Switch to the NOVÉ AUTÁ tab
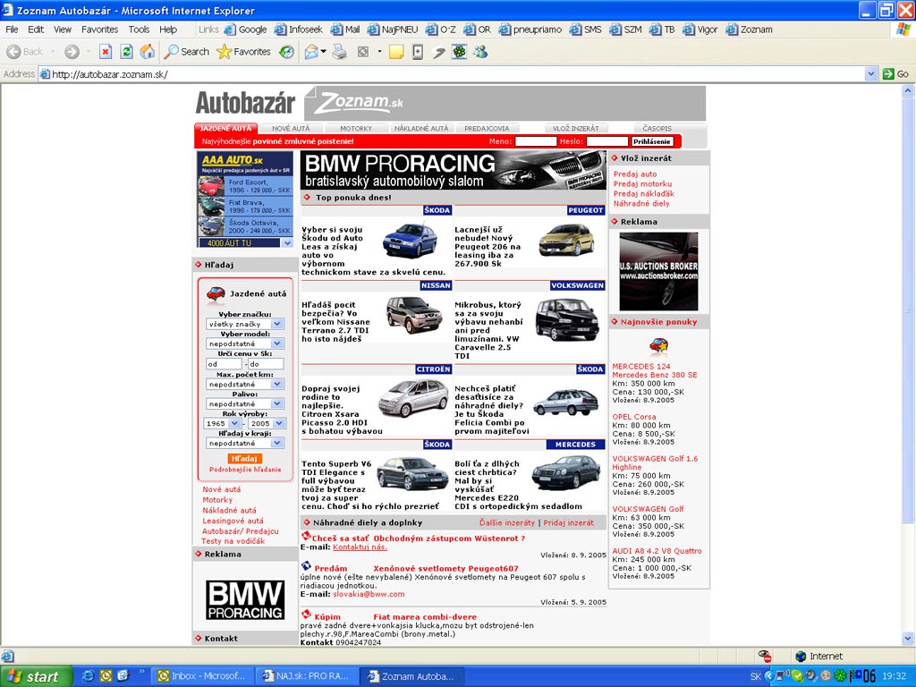The height and width of the screenshot is (687, 916). (x=291, y=129)
